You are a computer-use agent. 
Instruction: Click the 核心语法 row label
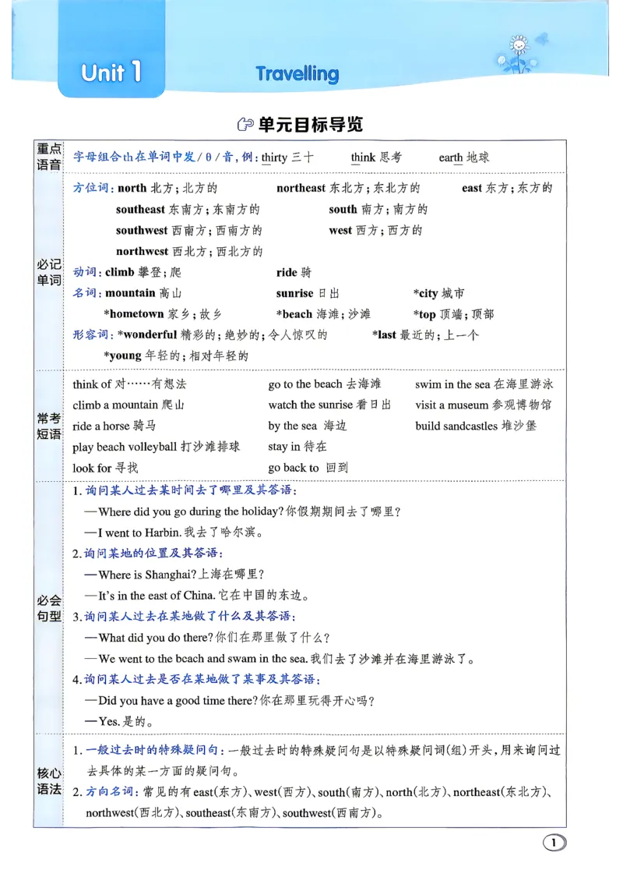[49, 781]
